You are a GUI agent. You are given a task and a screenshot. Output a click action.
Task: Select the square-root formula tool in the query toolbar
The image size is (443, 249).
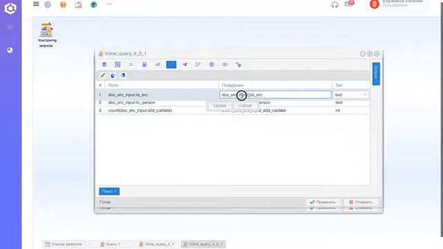pyautogui.click(x=158, y=64)
